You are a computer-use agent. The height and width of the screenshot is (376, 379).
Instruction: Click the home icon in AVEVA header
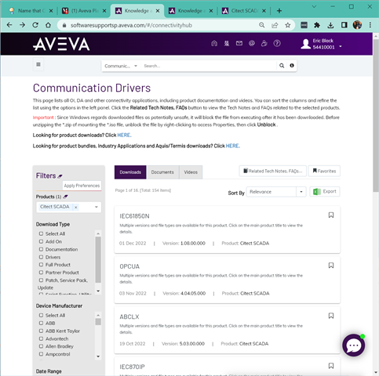coord(214,43)
